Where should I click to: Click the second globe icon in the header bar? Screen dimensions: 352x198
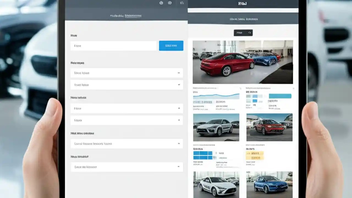170,3
